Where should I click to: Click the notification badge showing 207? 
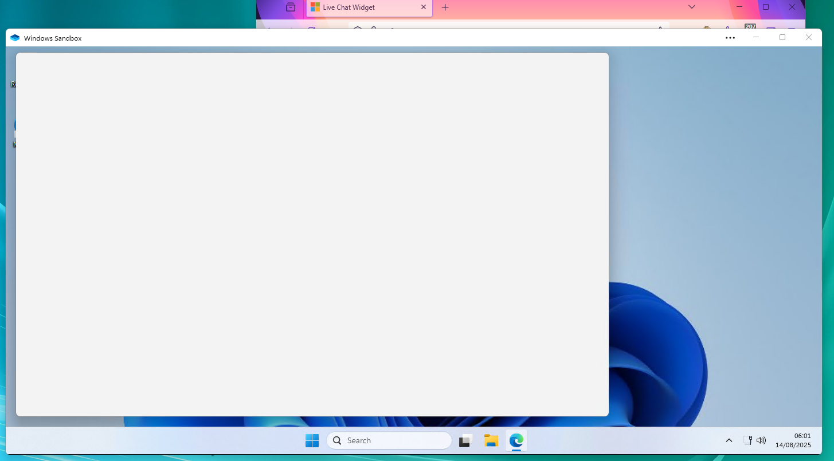(751, 26)
